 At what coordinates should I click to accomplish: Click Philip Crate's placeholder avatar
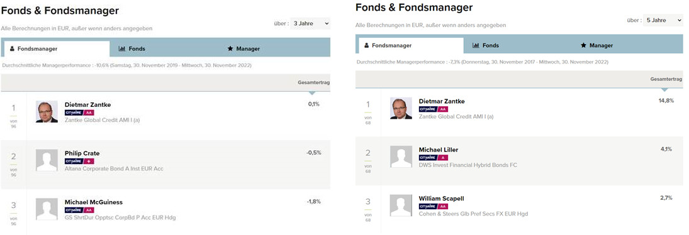click(x=47, y=160)
